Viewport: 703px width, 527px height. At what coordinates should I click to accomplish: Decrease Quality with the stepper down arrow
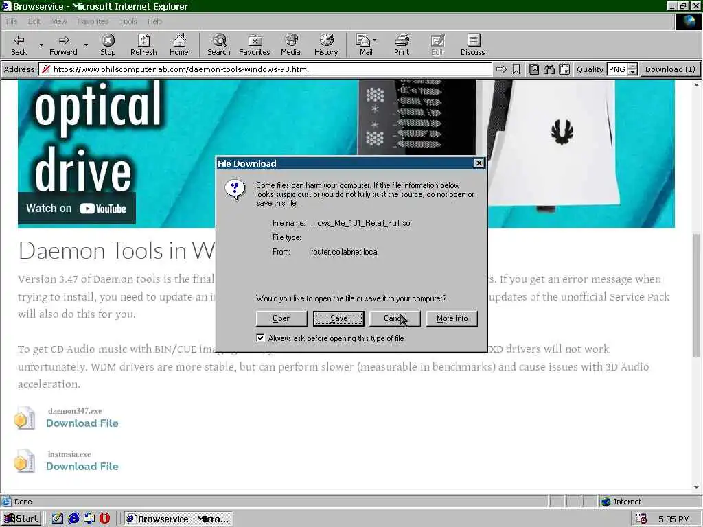[x=632, y=72]
